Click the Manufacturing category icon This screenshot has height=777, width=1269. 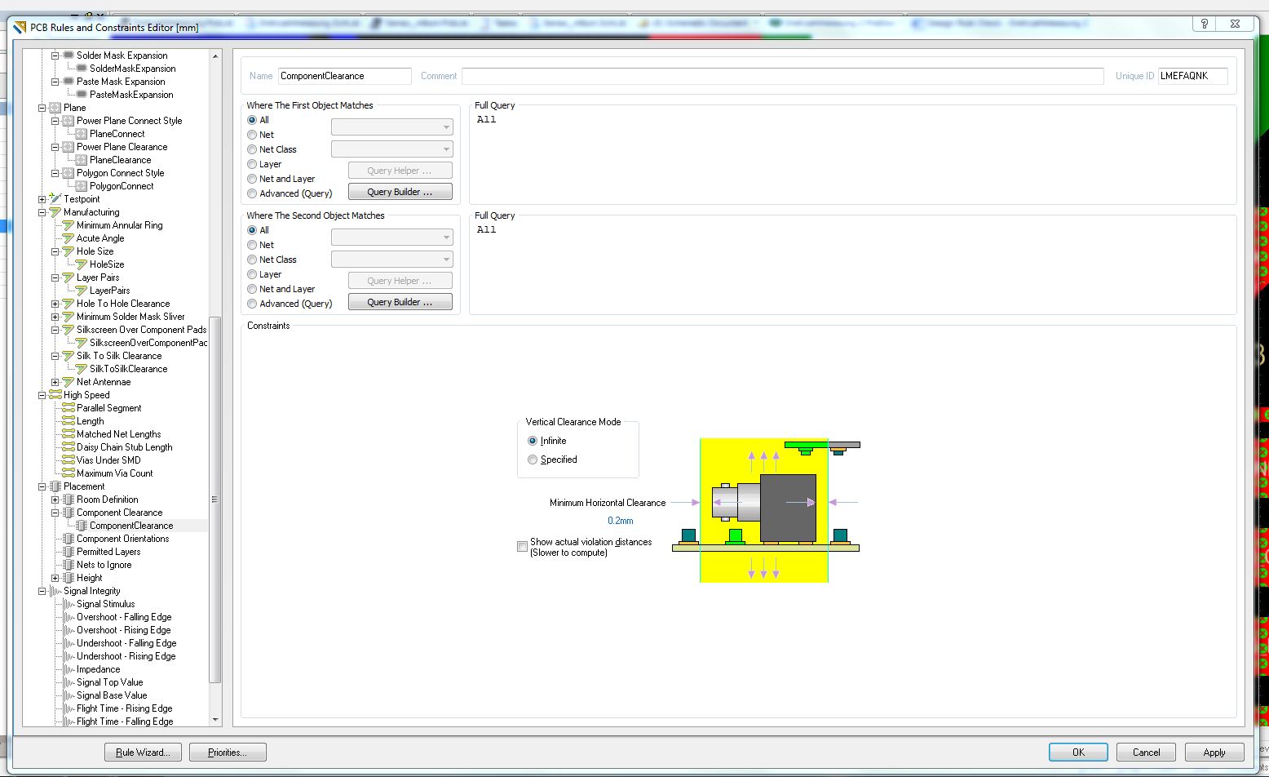tap(55, 212)
